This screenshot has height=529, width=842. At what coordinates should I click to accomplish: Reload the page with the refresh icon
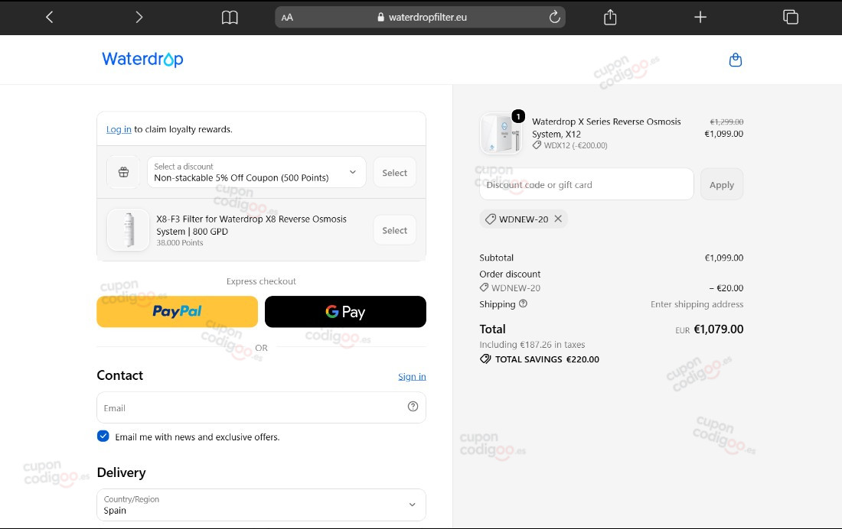click(554, 17)
